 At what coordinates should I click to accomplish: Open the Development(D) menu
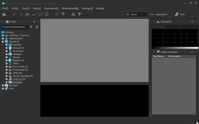70,8
